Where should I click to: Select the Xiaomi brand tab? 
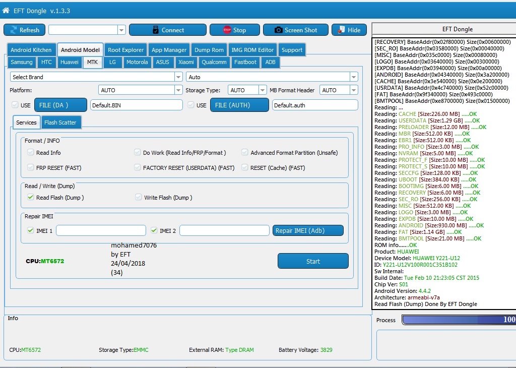pos(186,62)
